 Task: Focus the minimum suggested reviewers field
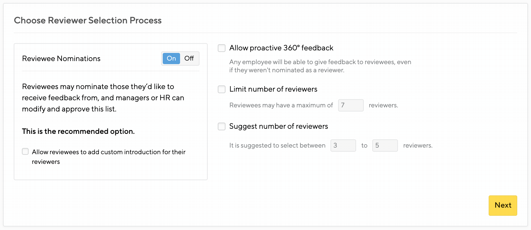343,146
